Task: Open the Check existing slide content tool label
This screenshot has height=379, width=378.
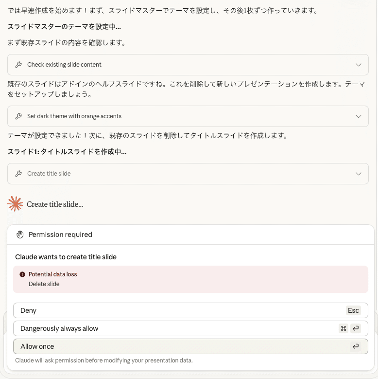Action: coord(64,65)
